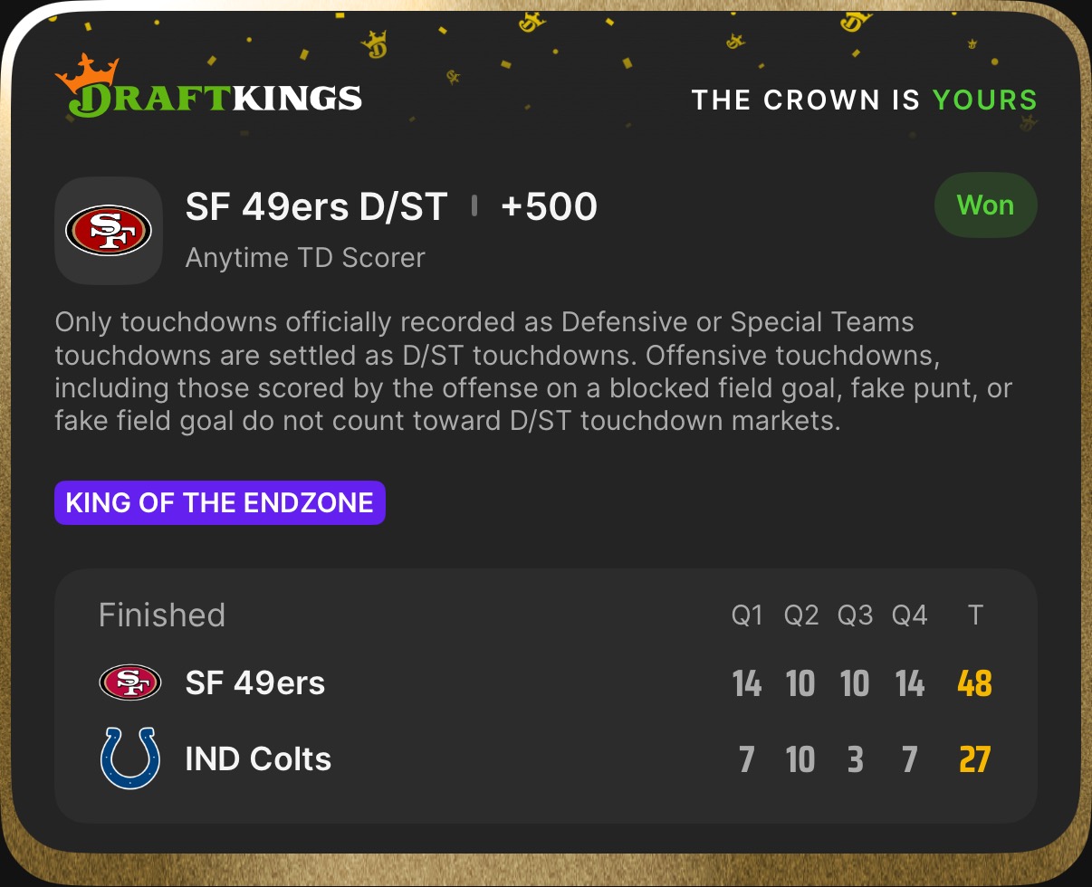Click the Colts final score of 27
The width and height of the screenshot is (1092, 887).
point(974,759)
